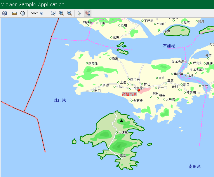Select the zoom rectangle tool
The image size is (214, 177).
[53, 13]
